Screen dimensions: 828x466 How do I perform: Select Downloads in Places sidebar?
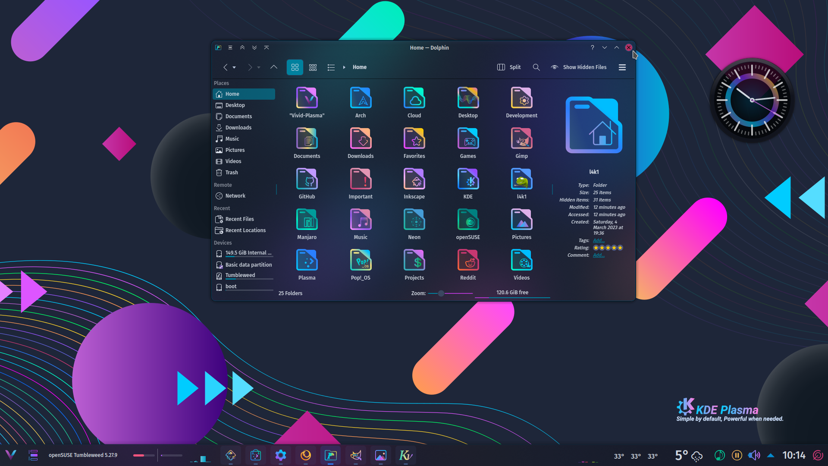point(244,128)
